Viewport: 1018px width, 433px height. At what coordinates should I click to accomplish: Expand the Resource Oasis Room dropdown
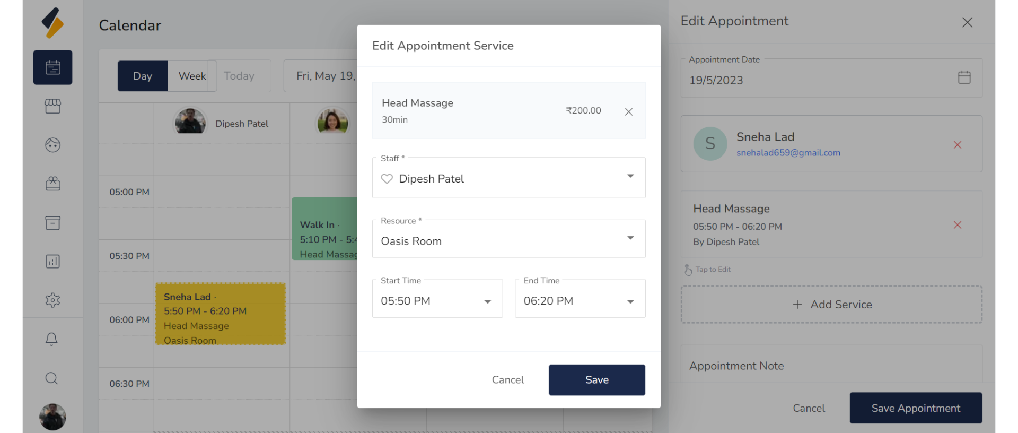click(x=630, y=238)
